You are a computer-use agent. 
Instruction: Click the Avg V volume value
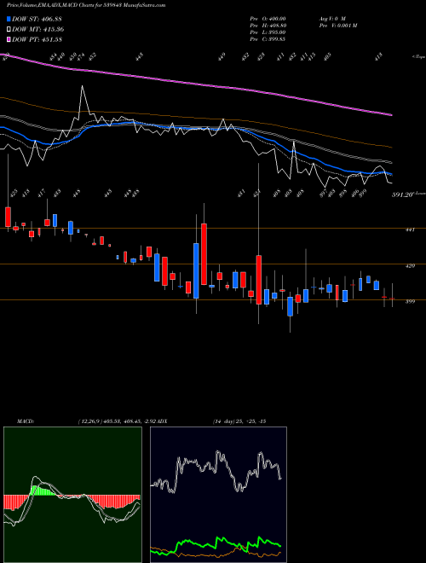point(332,19)
